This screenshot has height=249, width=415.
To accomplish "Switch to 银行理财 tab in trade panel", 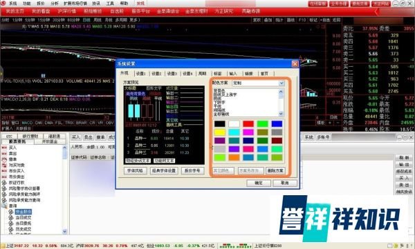I will (30, 137).
